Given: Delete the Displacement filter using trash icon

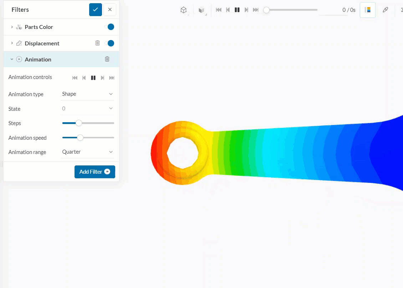Looking at the screenshot, I should click(97, 43).
